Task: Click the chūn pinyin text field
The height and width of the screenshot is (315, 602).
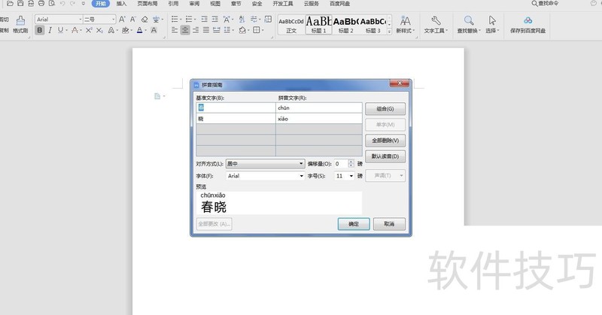Action: pos(318,108)
